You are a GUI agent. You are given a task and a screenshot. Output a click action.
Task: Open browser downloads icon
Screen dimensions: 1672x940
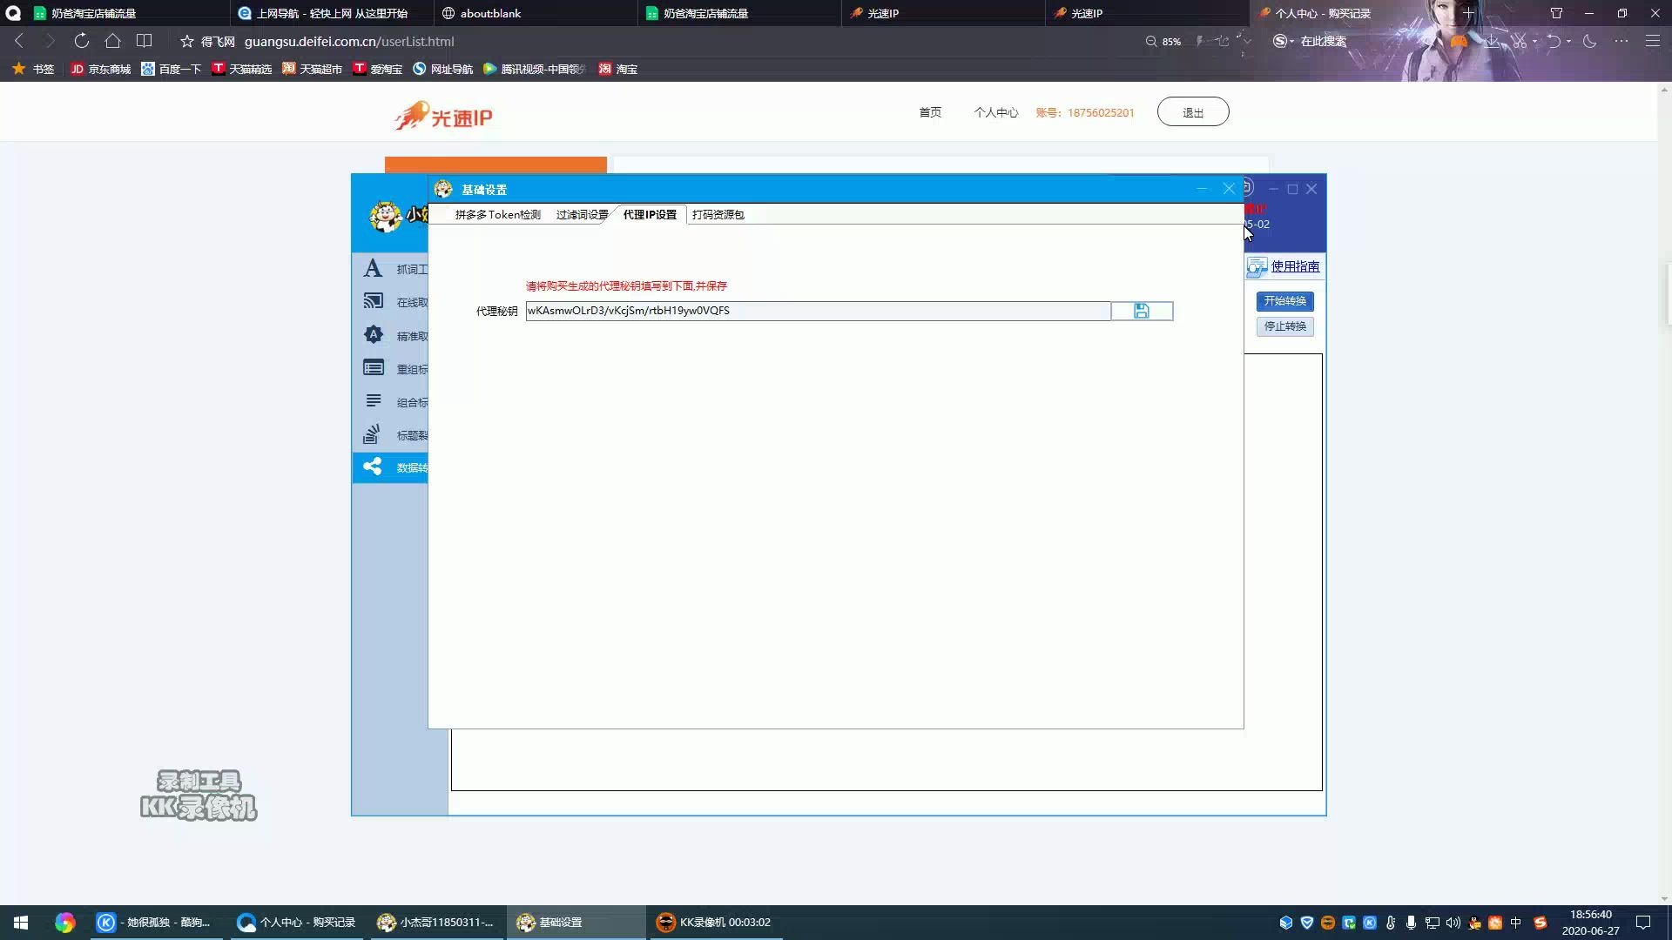pyautogui.click(x=1493, y=41)
